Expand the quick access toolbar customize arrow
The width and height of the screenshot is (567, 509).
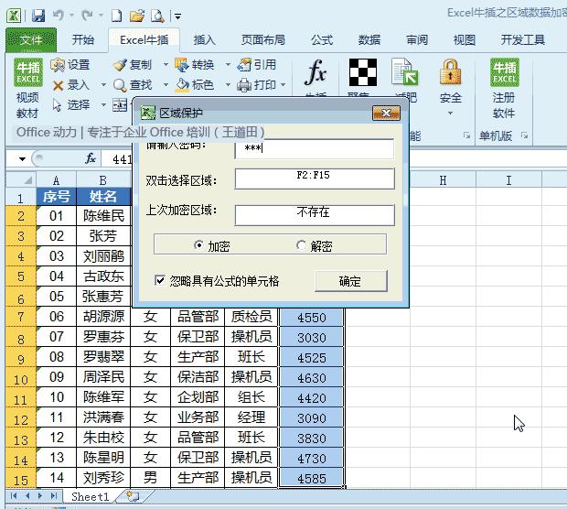pos(178,16)
